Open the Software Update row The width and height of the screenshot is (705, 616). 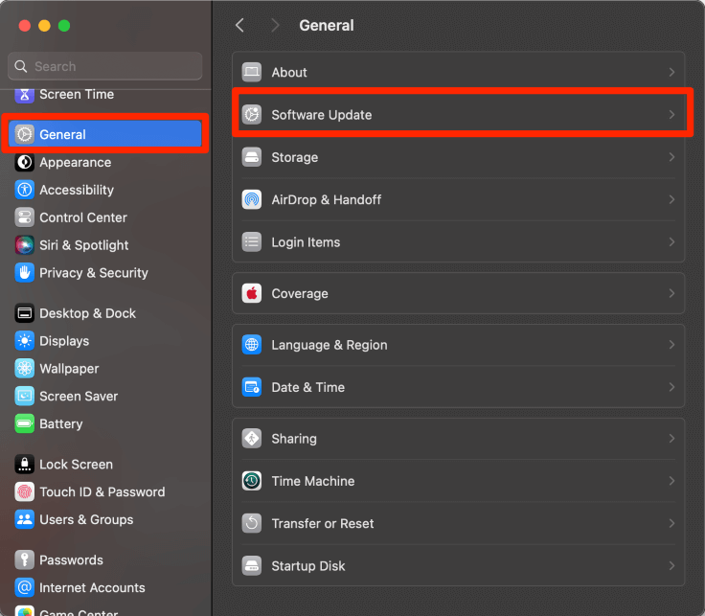(460, 115)
